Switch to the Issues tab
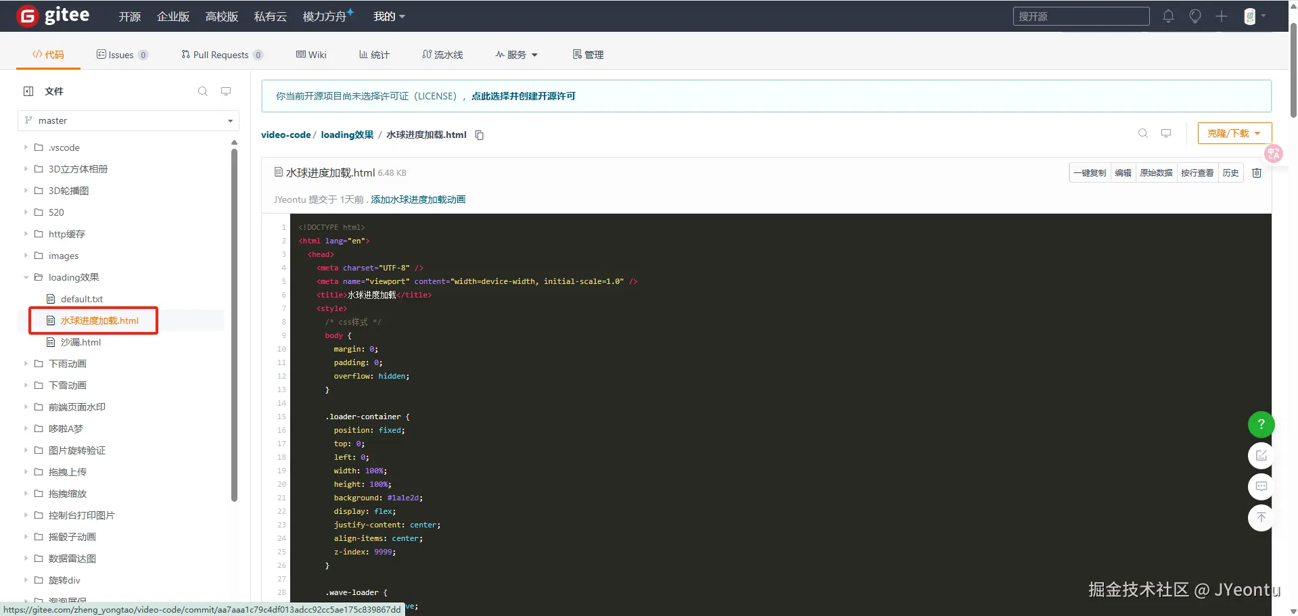This screenshot has height=616, width=1298. click(x=122, y=55)
